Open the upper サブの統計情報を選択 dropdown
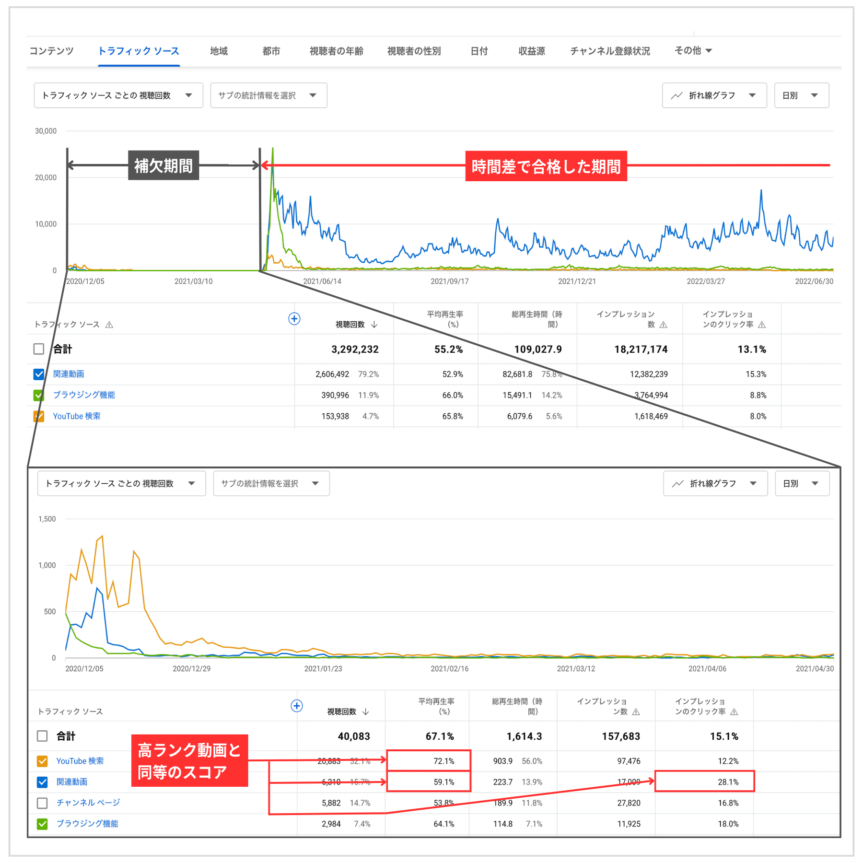Viewport: 863px width, 863px height. pos(268,95)
